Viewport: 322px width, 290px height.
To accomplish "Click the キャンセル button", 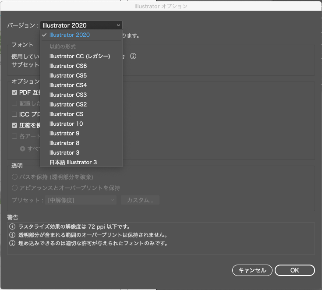I will pyautogui.click(x=252, y=270).
